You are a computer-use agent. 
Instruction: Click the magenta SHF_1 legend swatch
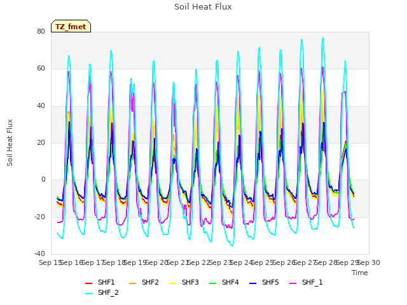pos(293,283)
